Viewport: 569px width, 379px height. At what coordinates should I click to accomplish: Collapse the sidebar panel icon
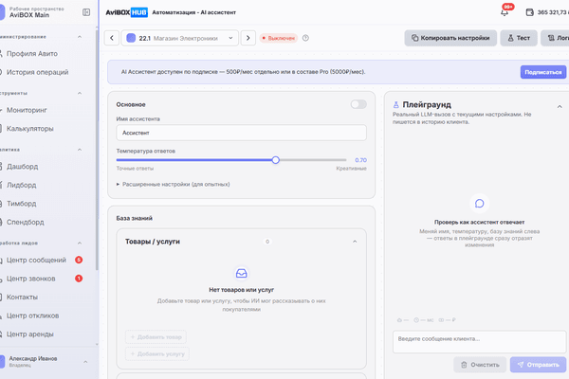tap(86, 12)
